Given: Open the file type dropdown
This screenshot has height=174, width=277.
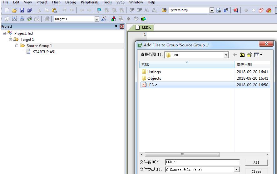Looking at the screenshot, I should pos(236,170).
